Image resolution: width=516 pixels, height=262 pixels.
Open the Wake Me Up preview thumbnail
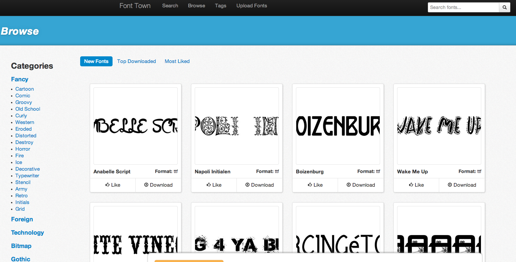pos(439,126)
